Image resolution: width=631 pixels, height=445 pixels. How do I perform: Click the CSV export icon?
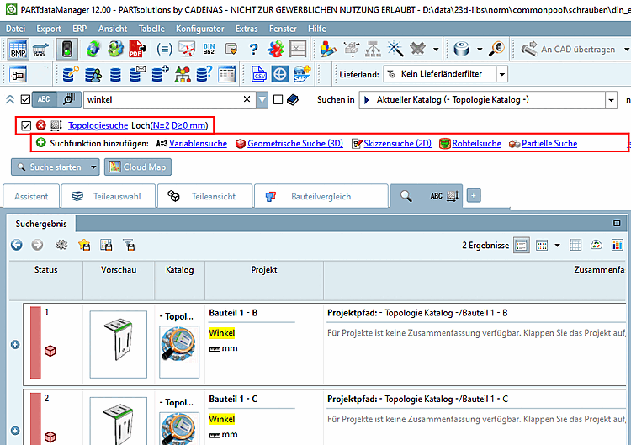click(x=259, y=74)
